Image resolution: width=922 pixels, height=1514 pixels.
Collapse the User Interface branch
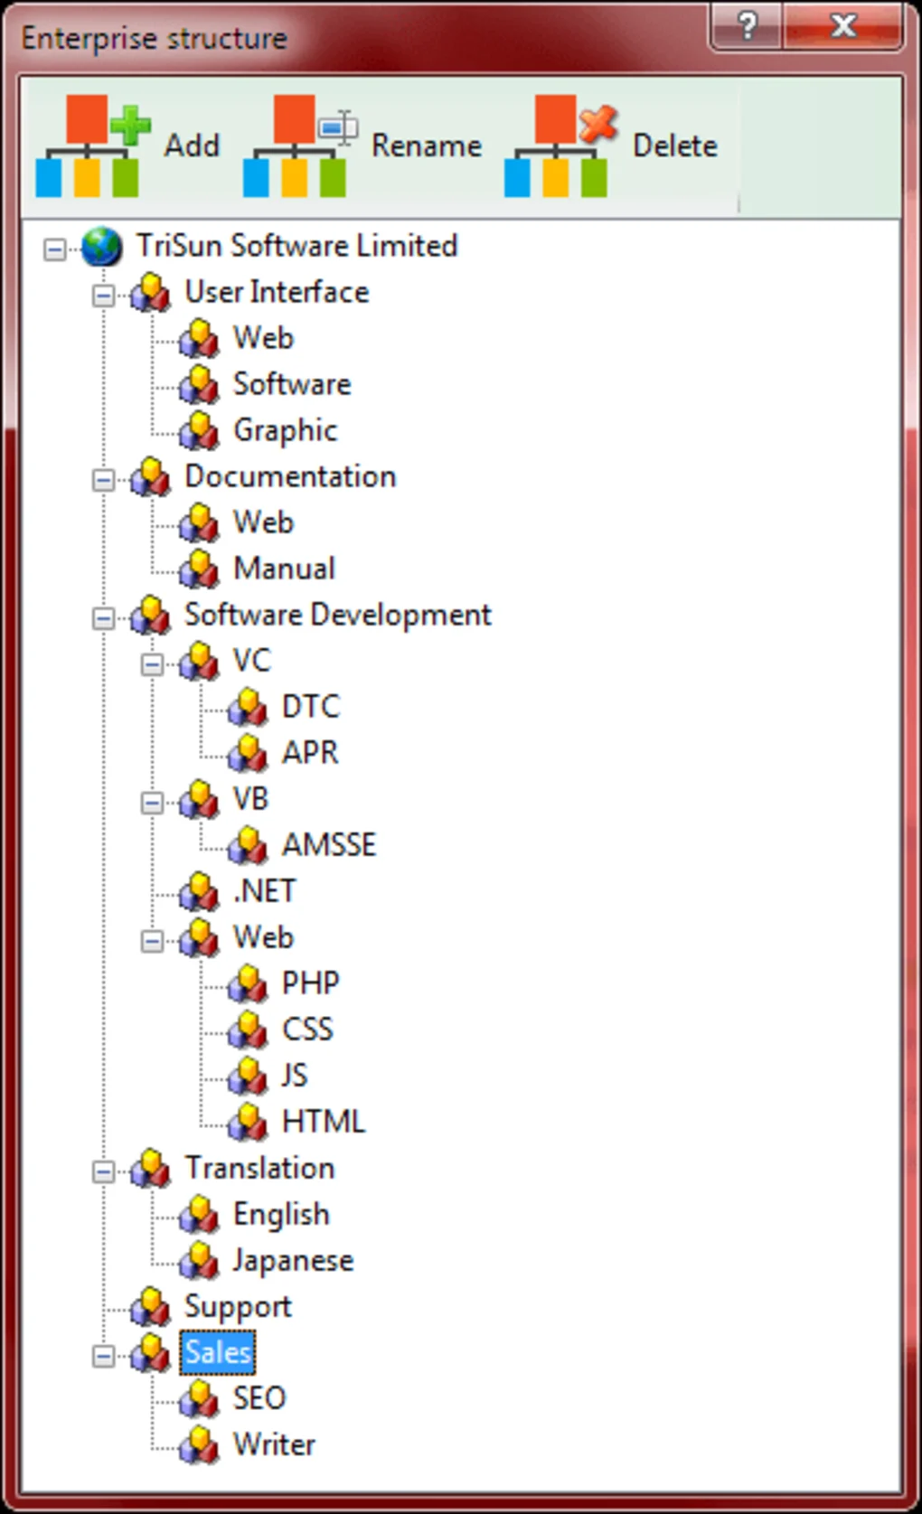coord(104,295)
